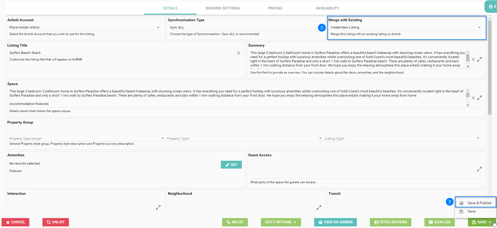Screen dimensions: 497x228
Task: Expand the Space description editor
Action: coord(479,98)
